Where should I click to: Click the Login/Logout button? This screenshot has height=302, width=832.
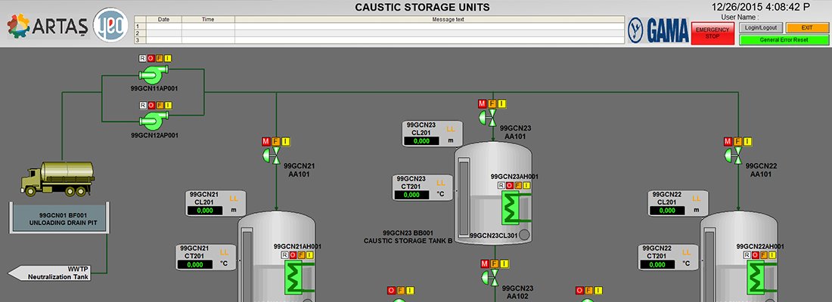(759, 27)
